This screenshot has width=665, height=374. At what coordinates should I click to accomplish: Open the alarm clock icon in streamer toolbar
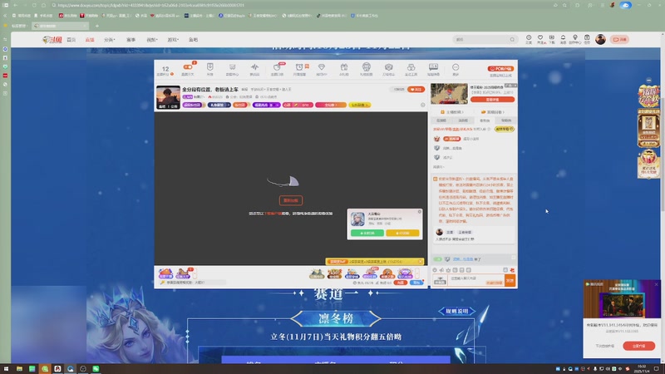pos(299,67)
